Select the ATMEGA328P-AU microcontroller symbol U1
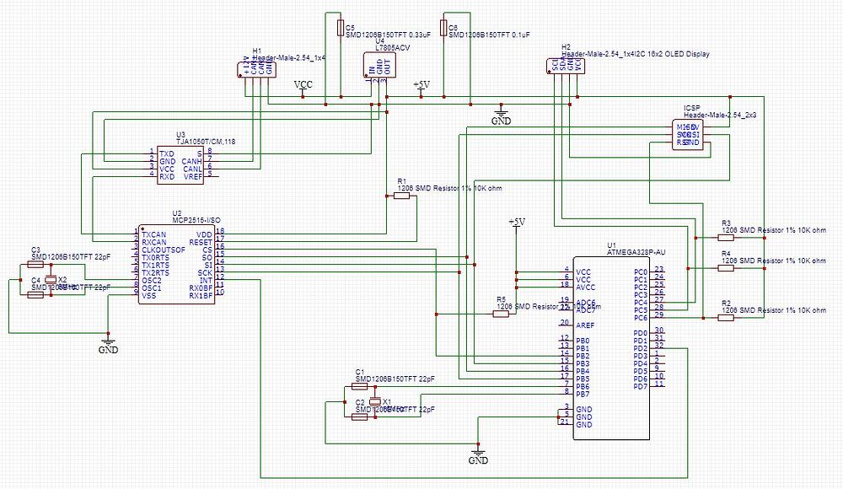The width and height of the screenshot is (843, 489). (611, 346)
